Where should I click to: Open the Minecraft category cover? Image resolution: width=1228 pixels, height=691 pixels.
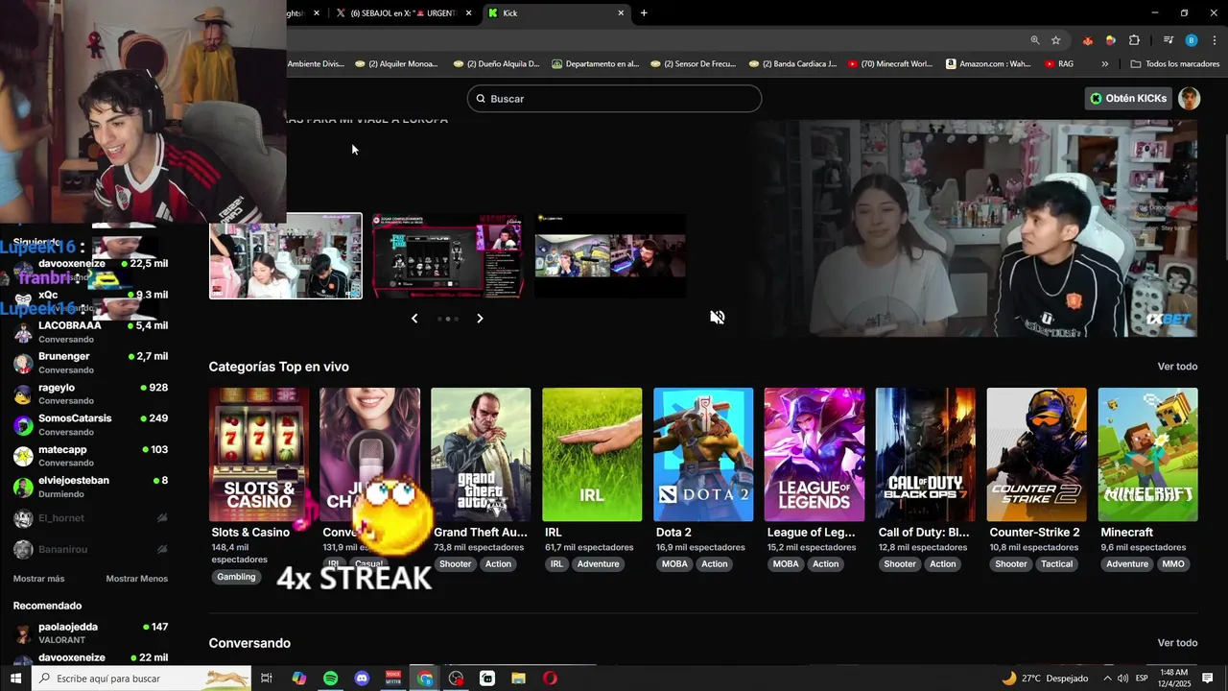(1148, 454)
